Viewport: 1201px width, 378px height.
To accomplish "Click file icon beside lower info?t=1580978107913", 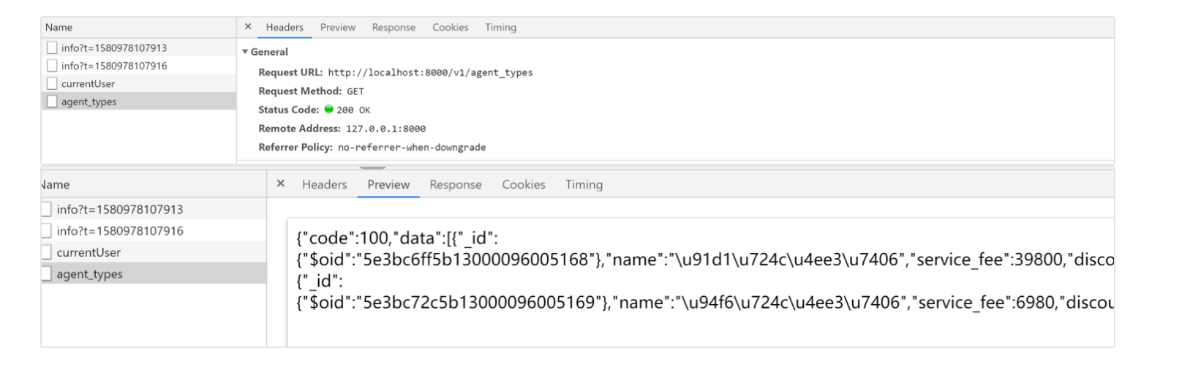I will point(46,209).
